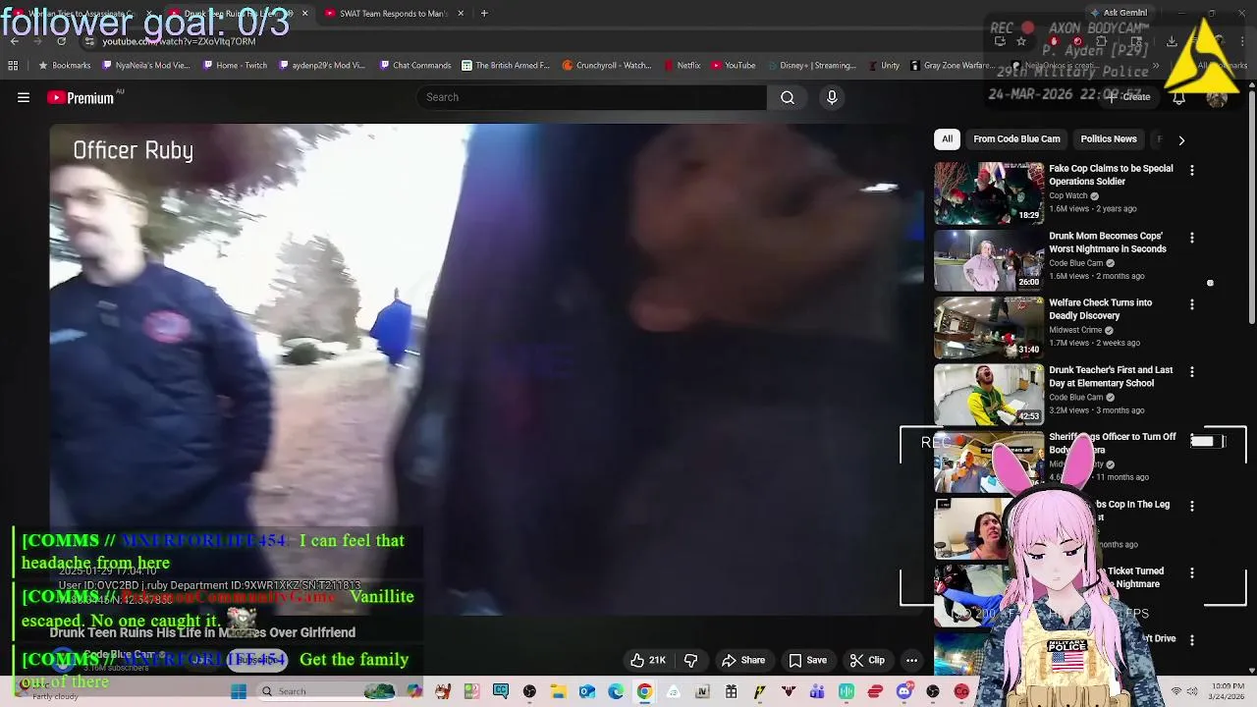1257x707 pixels.
Task: Open Chrome three-dot menu
Action: click(x=1243, y=41)
